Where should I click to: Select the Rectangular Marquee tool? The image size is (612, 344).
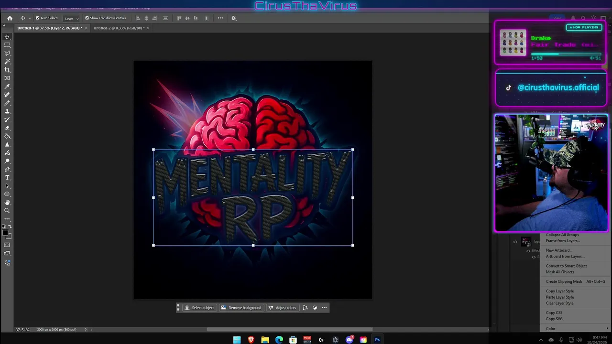pos(7,45)
